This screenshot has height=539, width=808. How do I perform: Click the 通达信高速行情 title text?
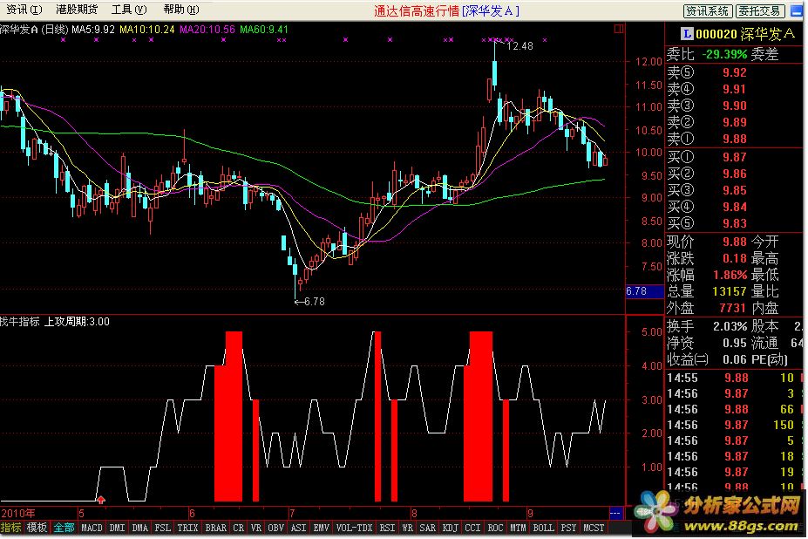[417, 10]
